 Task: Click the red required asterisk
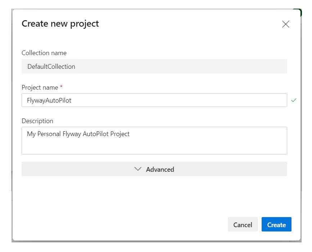[61, 87]
